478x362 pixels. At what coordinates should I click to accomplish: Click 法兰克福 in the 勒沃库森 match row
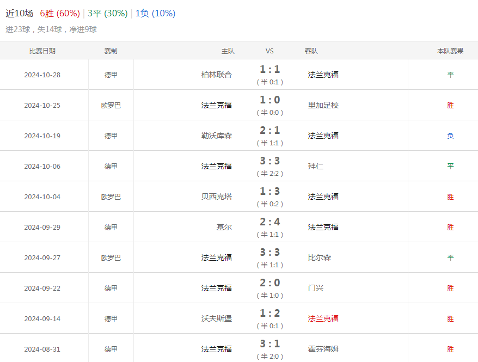click(x=323, y=136)
